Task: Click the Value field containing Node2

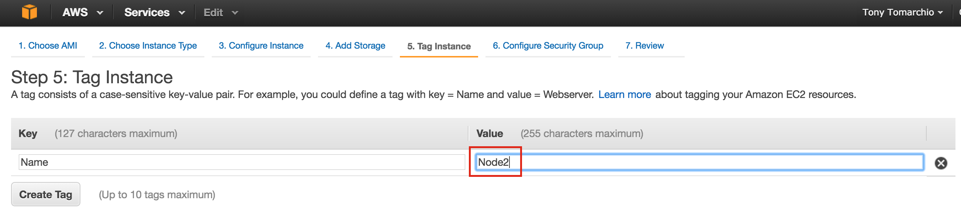Action: coord(699,162)
